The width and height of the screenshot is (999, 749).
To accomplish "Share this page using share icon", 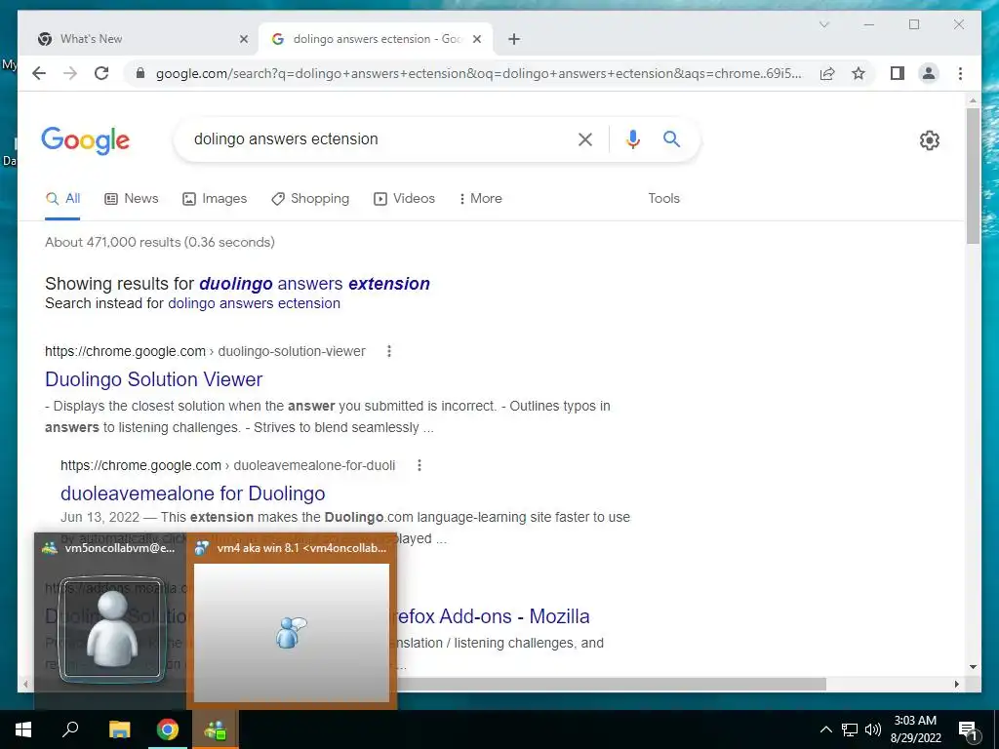I will (x=827, y=73).
